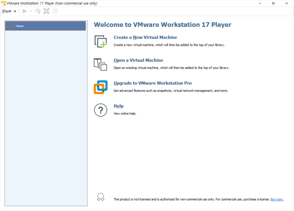Click the question mark Help icon

[101, 110]
